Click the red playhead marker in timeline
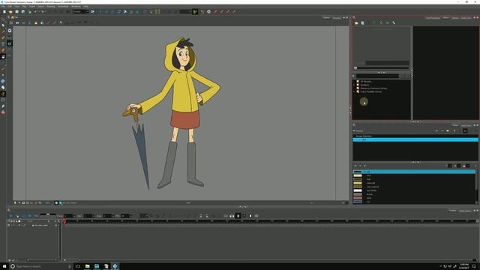 [64, 221]
